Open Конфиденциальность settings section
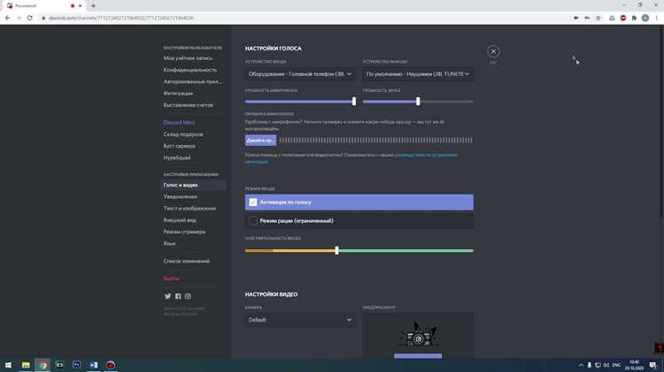Image resolution: width=664 pixels, height=372 pixels. 190,70
